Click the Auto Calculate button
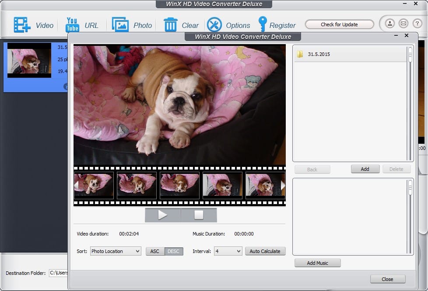The height and width of the screenshot is (291, 428). [265, 251]
